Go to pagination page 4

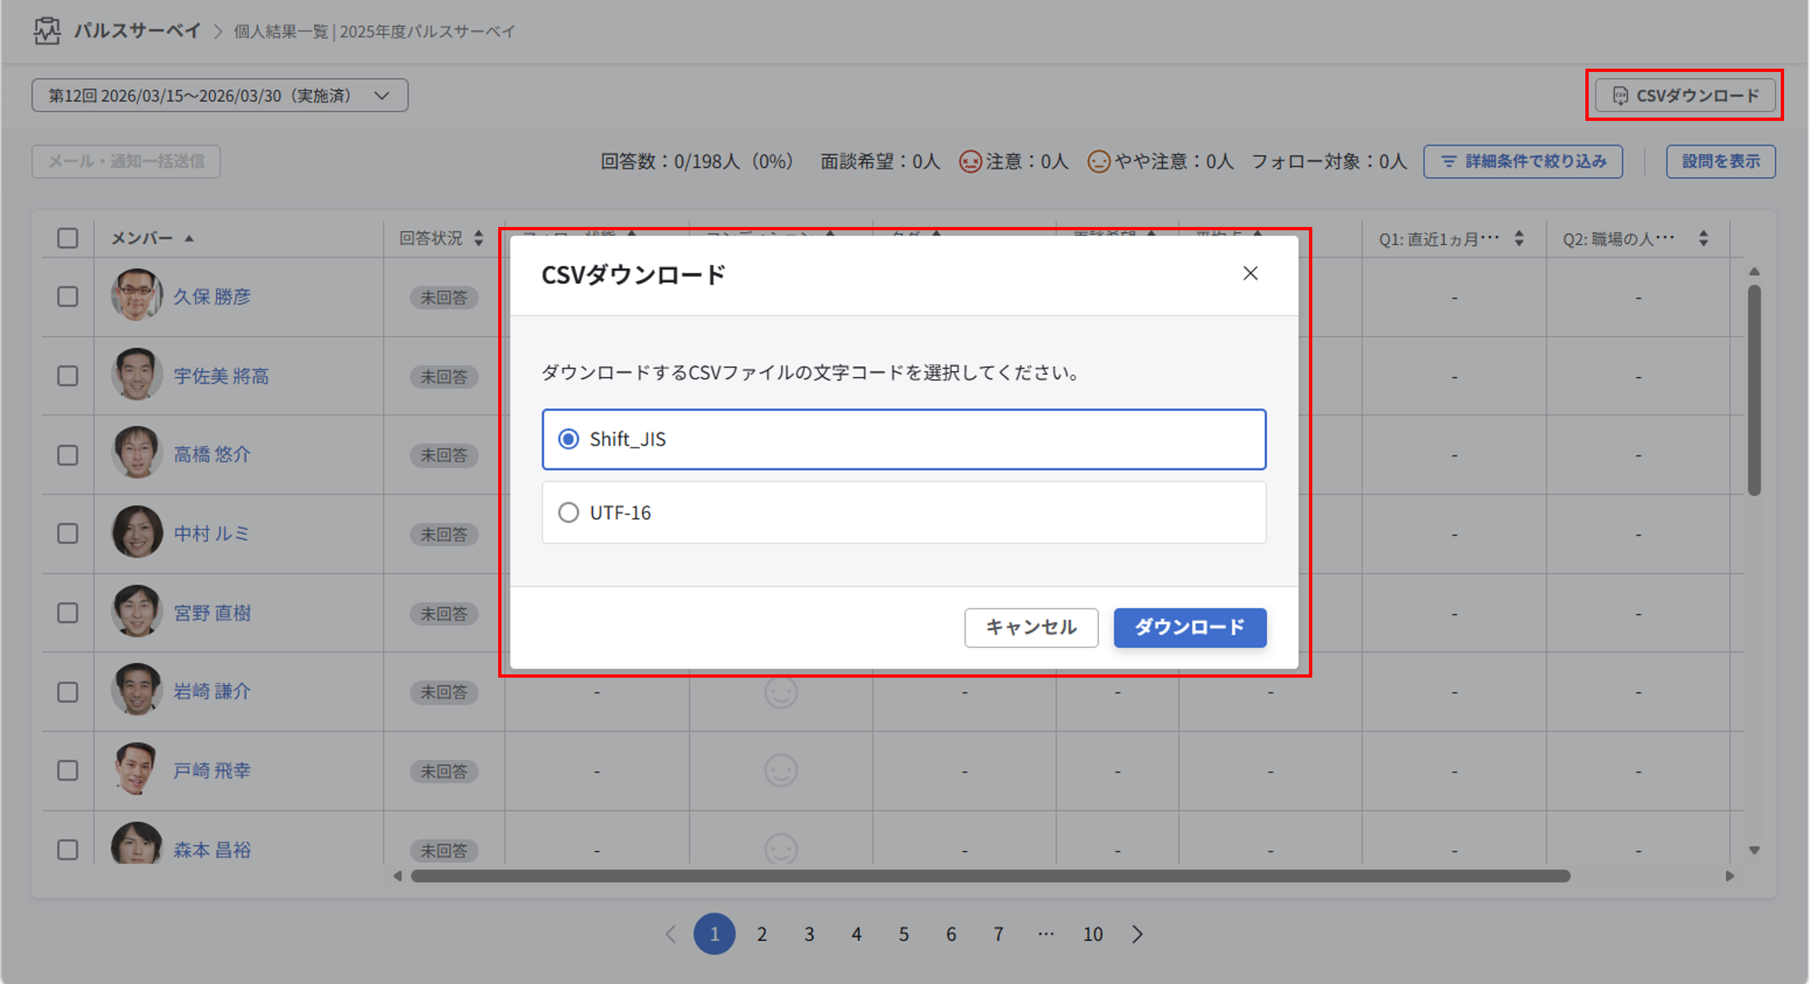856,934
